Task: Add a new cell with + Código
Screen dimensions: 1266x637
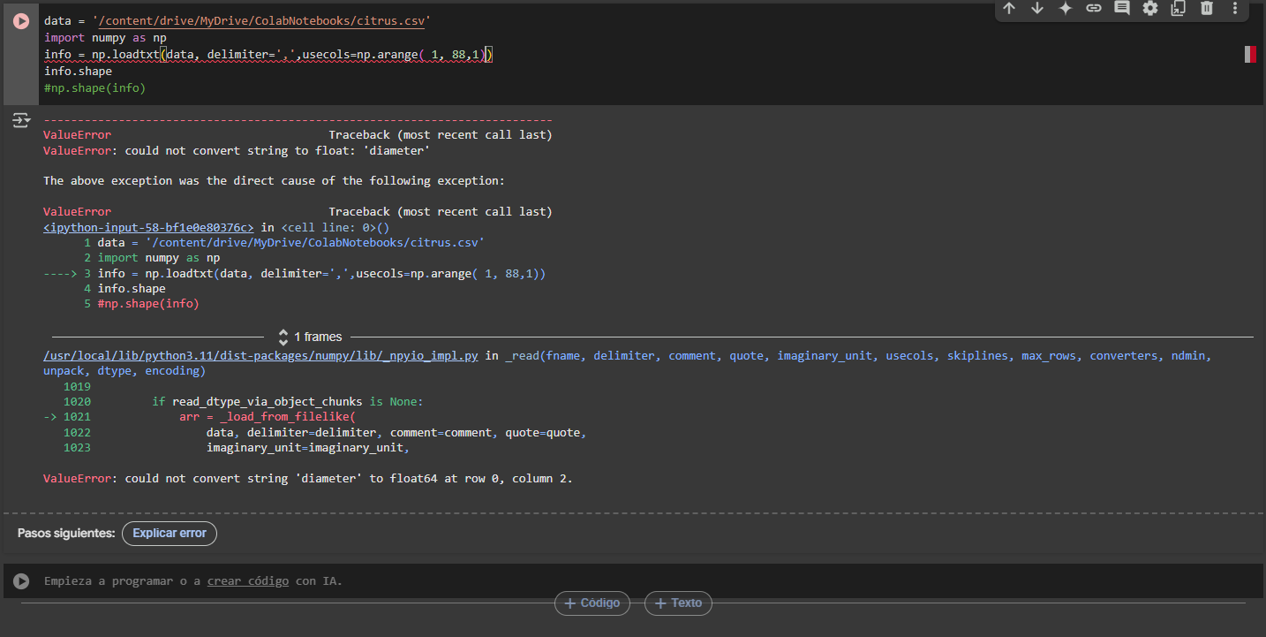Action: [592, 603]
